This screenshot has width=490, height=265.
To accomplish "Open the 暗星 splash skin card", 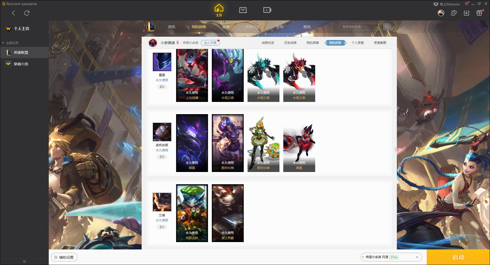I will 192,143.
